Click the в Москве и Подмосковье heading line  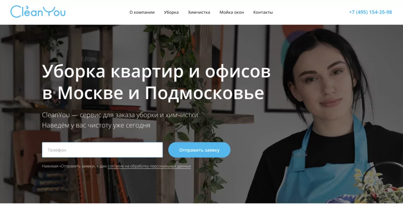coord(153,93)
